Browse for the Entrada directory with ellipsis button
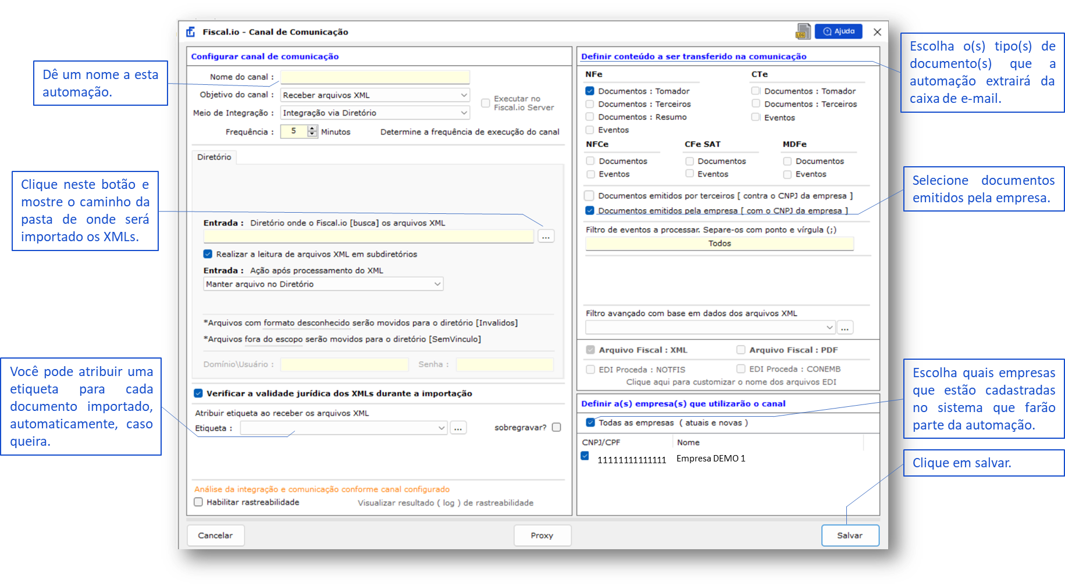Viewport: 1065px width, 587px height. [x=546, y=236]
